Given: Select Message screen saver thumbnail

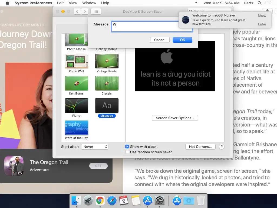Looking at the screenshot, I should tap(107, 106).
